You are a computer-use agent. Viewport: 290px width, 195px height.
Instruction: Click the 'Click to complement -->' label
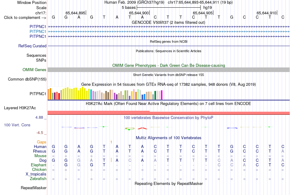tap(25, 18)
